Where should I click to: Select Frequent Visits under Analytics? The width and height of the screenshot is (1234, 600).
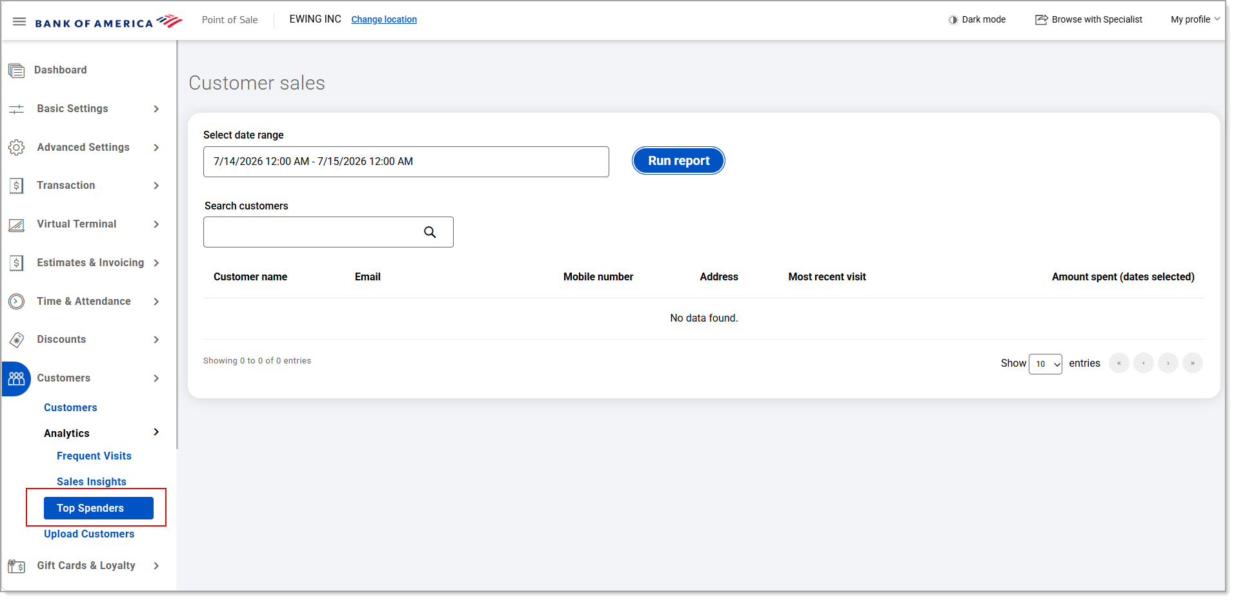[x=94, y=456]
